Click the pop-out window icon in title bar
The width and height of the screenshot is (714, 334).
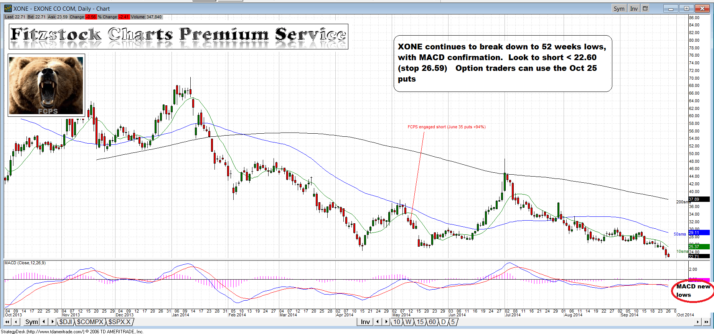pyautogui.click(x=645, y=8)
